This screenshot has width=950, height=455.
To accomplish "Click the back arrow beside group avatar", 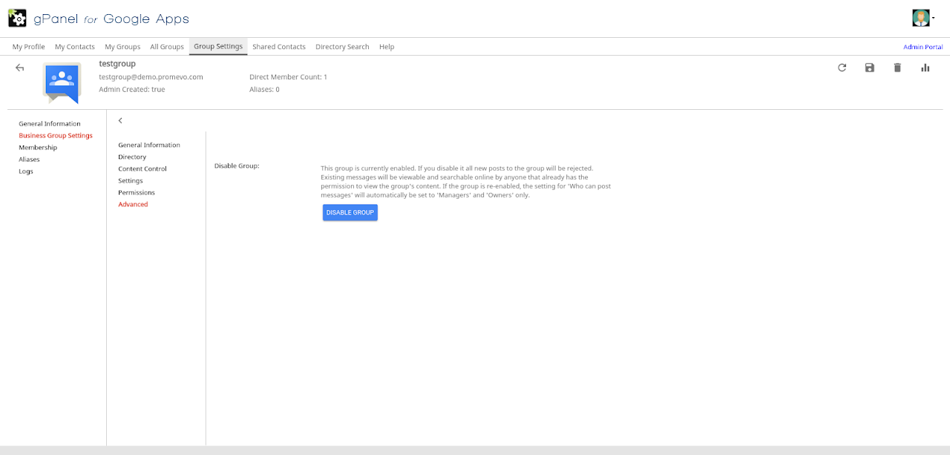I will pyautogui.click(x=20, y=68).
